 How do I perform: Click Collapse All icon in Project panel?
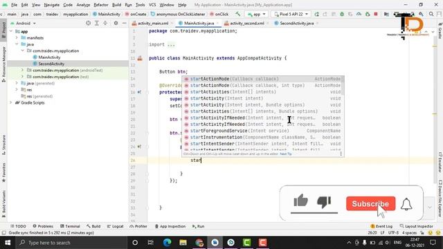(105, 23)
